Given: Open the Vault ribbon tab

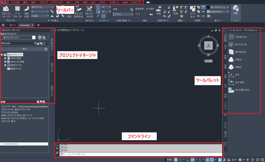Looking at the screenshot, I should coord(125,2).
